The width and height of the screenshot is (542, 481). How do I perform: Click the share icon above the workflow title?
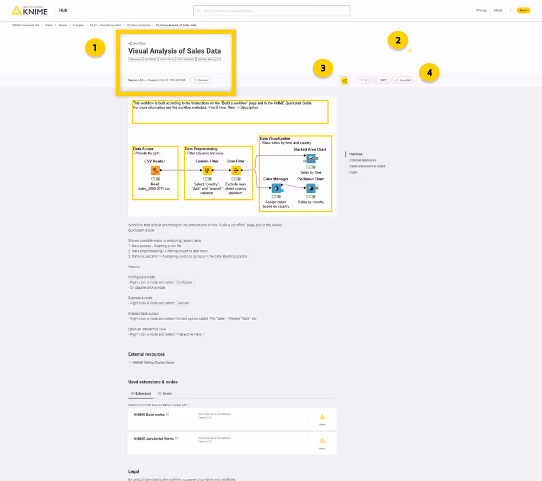tap(130, 43)
